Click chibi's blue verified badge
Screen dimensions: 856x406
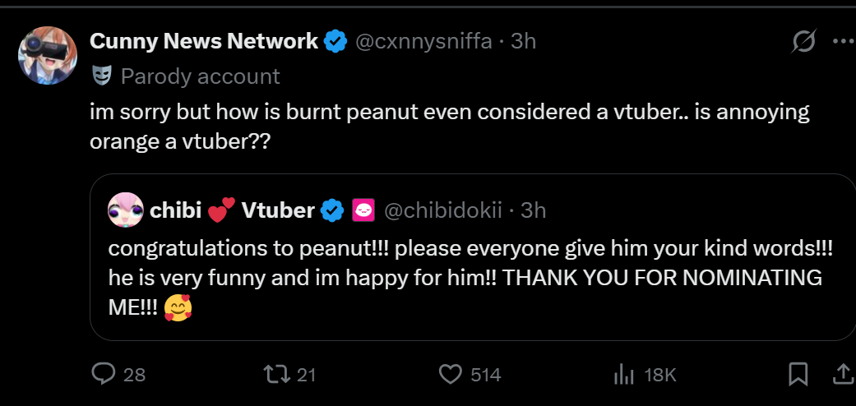[x=332, y=210]
